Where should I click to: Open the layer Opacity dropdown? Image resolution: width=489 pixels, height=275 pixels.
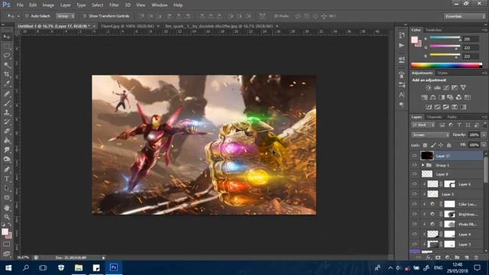click(x=484, y=135)
